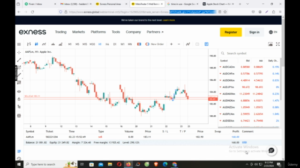
Task: Set timeframe to D1
Action: point(115,44)
